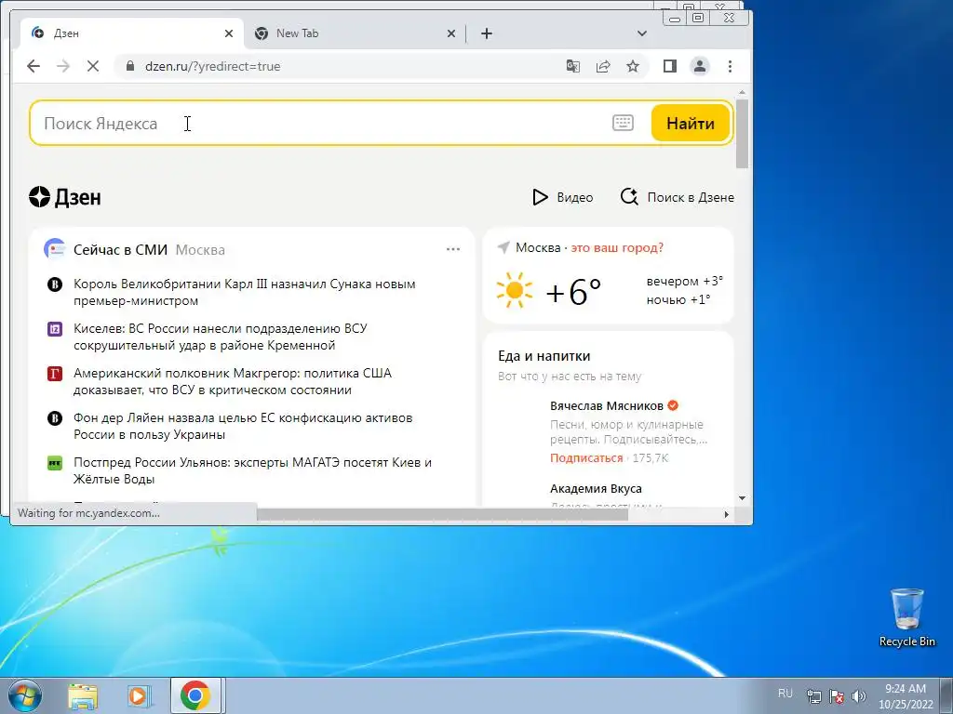Open the Постпред России Ульянов headline
This screenshot has width=953, height=714.
click(x=252, y=470)
